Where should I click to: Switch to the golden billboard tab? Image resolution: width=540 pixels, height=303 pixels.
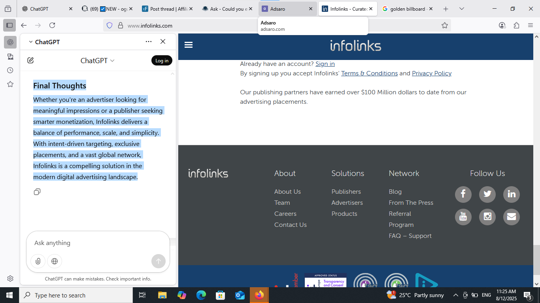coord(408,9)
